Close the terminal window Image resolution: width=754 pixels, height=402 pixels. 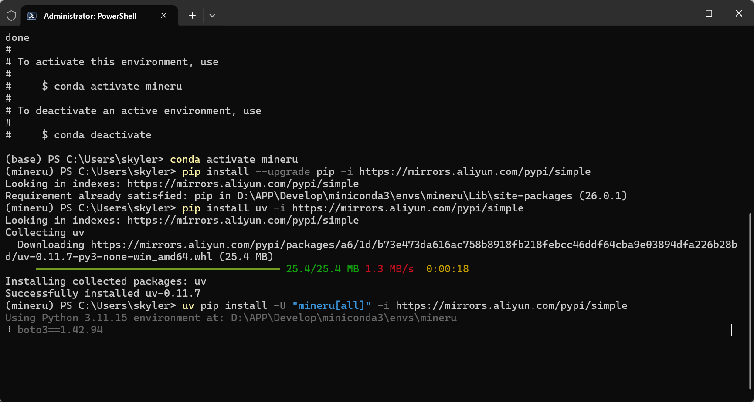click(x=739, y=13)
